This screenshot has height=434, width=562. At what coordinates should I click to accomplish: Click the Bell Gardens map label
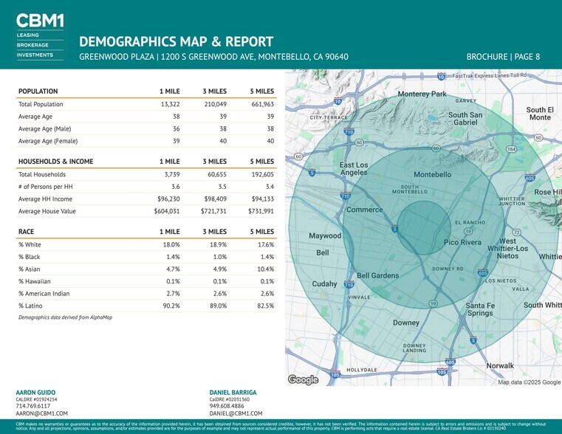378,275
